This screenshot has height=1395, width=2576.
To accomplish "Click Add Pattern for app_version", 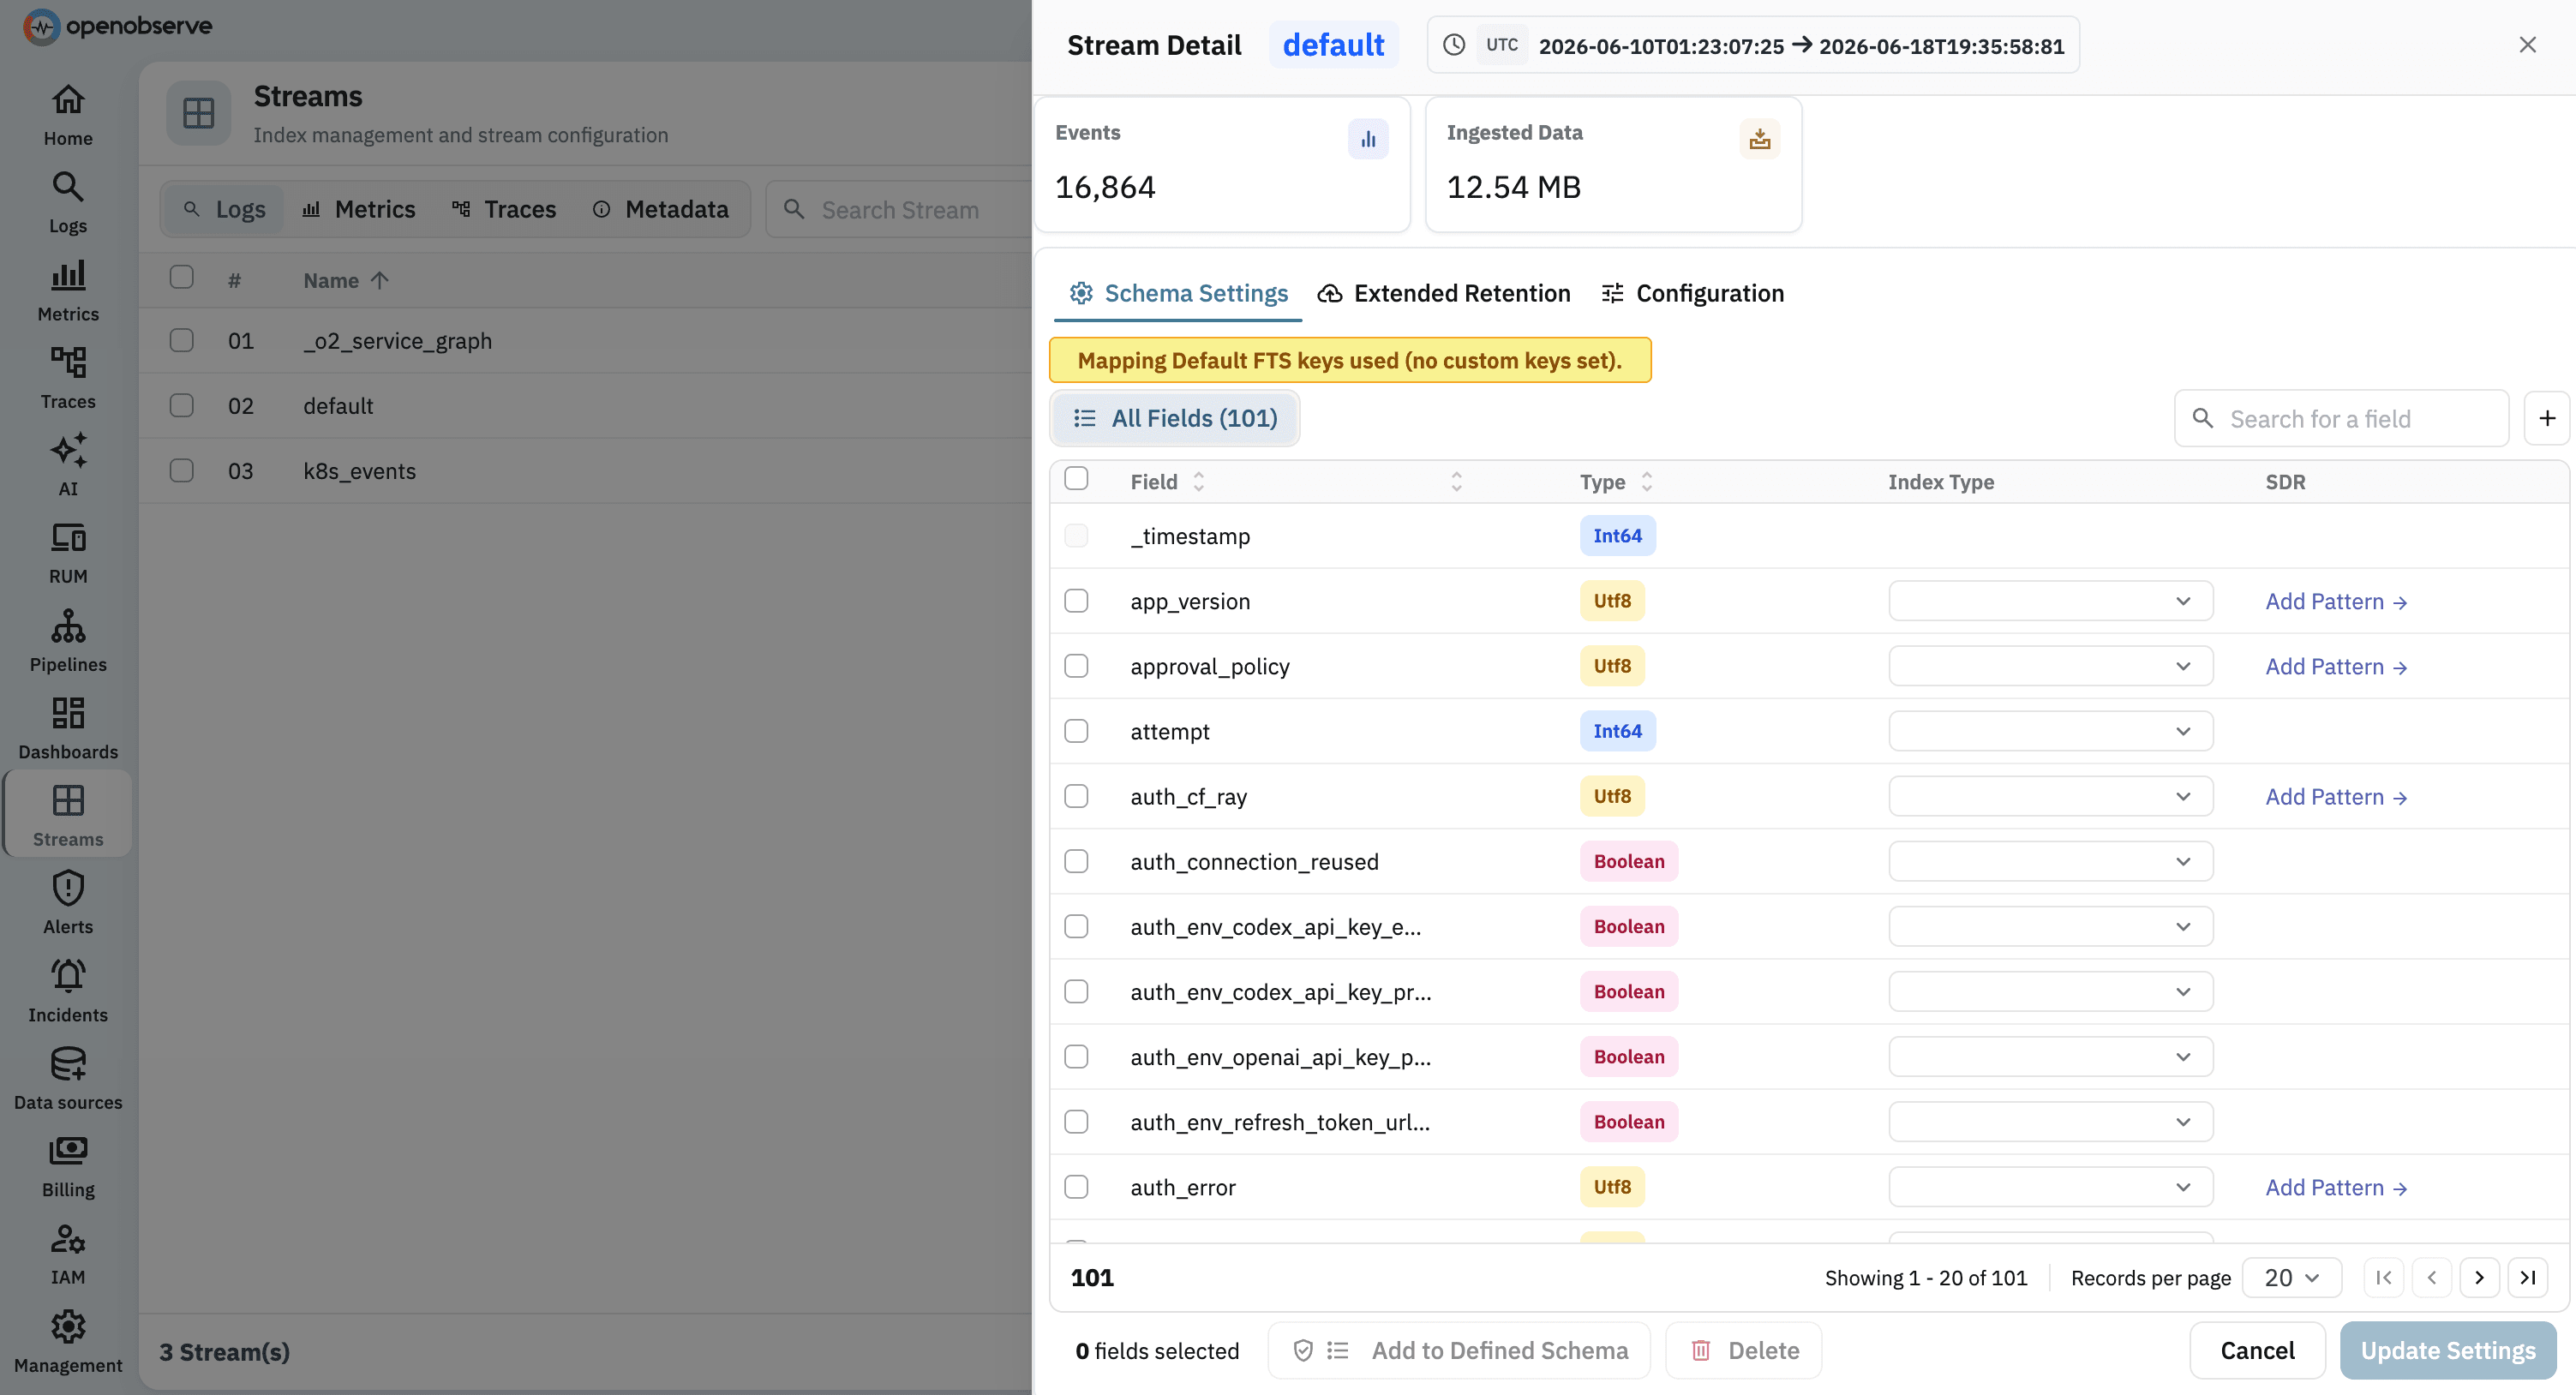I will (x=2336, y=601).
